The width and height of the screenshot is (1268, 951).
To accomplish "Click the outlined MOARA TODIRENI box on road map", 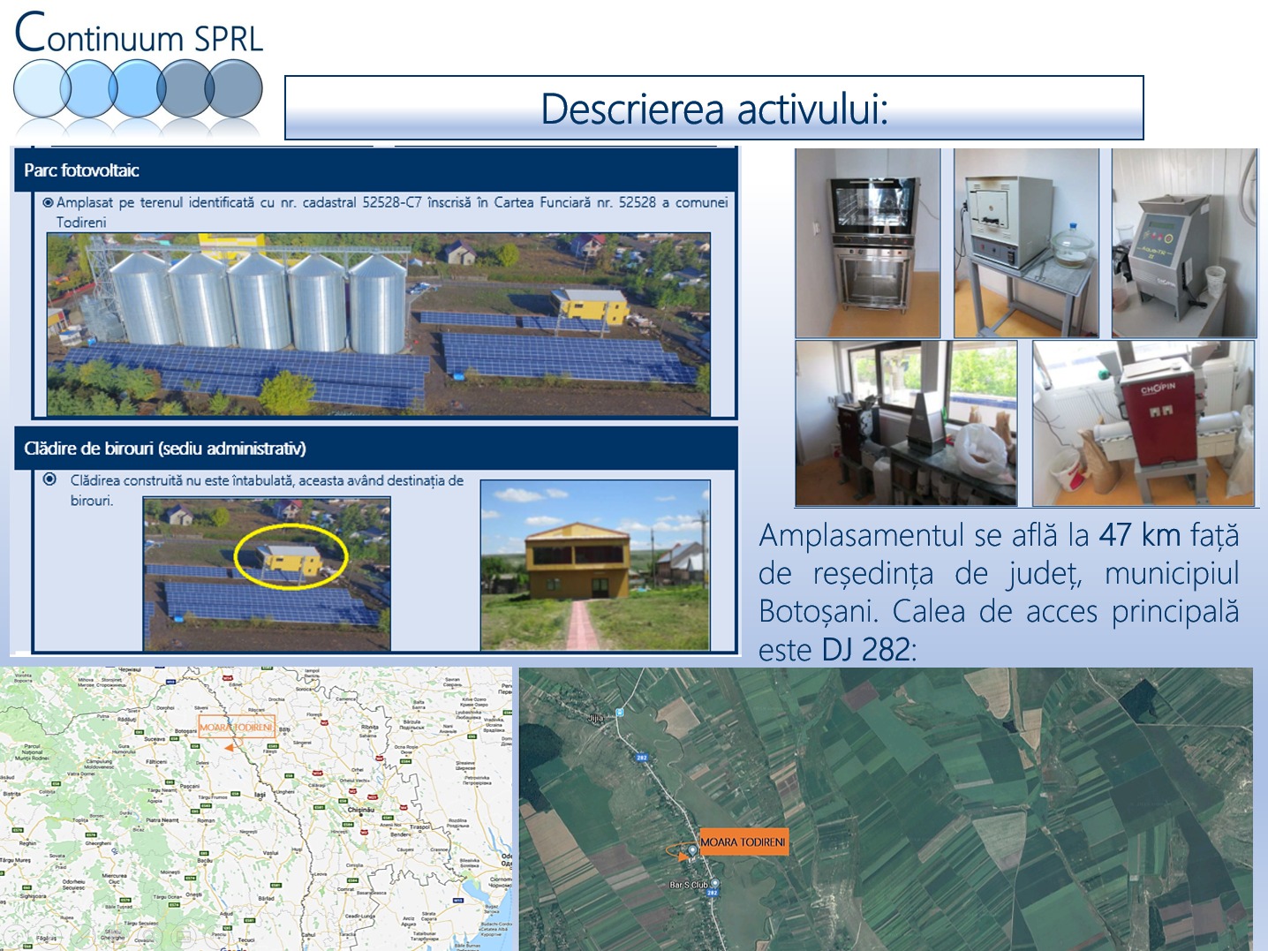I will (x=236, y=728).
